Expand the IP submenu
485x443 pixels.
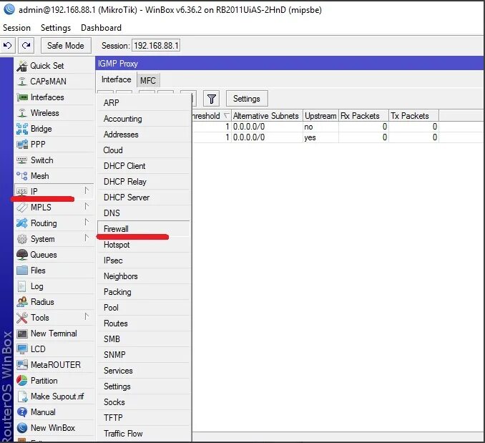coord(54,192)
